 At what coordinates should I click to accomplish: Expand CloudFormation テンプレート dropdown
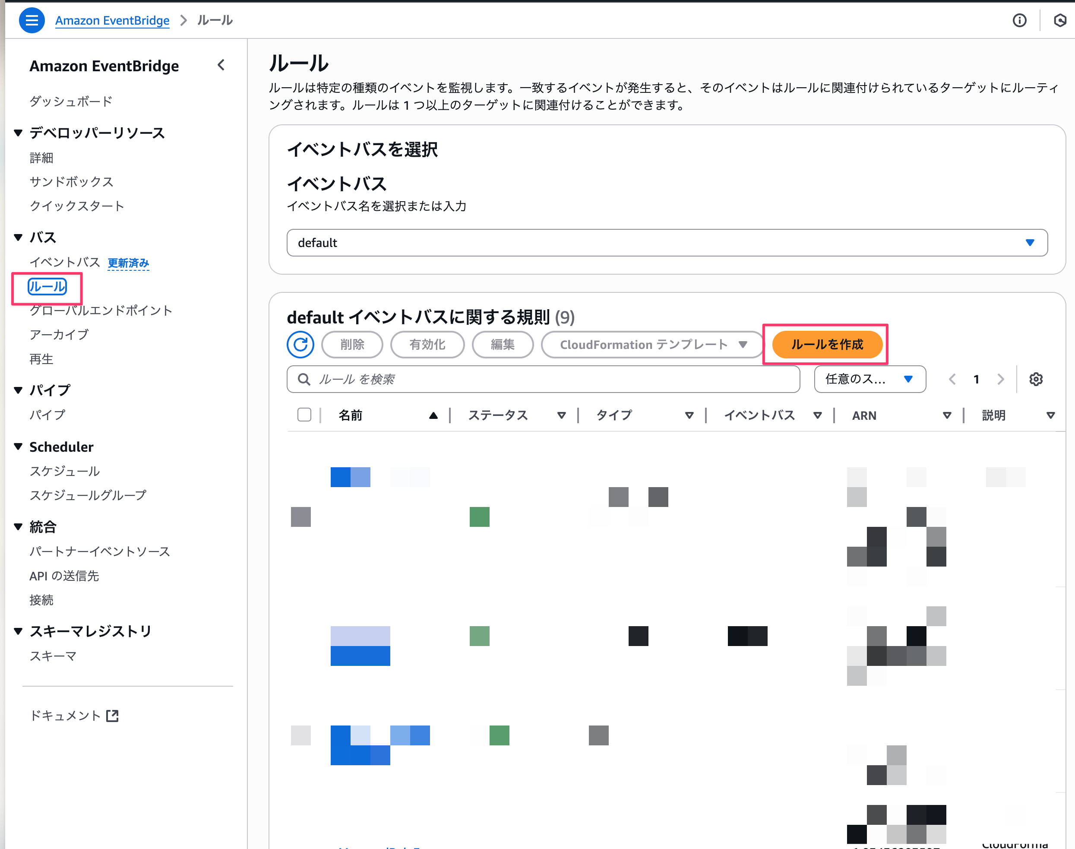pyautogui.click(x=652, y=345)
